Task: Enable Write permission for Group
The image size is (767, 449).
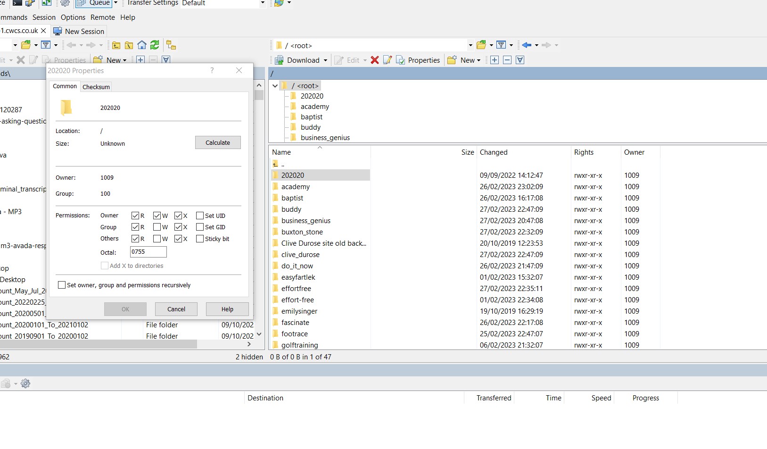Action: [157, 227]
